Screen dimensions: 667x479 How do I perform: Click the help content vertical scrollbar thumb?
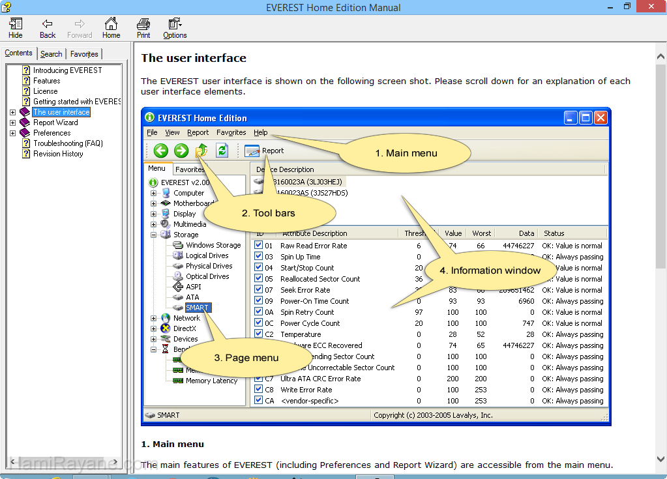tap(660, 167)
